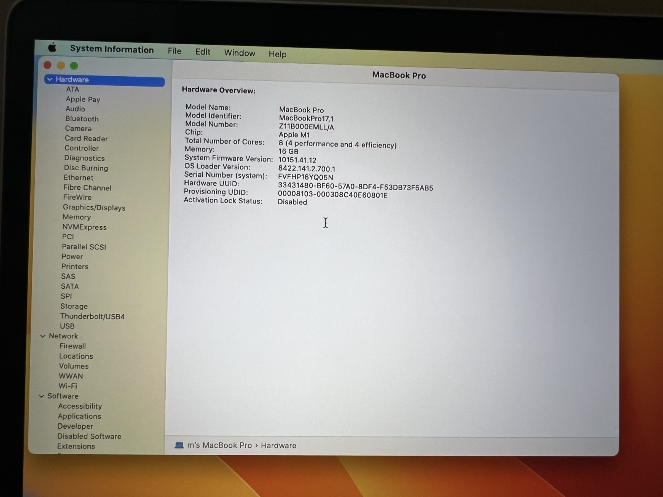Click the 16 GB memory value
The width and height of the screenshot is (663, 497).
[x=288, y=151]
